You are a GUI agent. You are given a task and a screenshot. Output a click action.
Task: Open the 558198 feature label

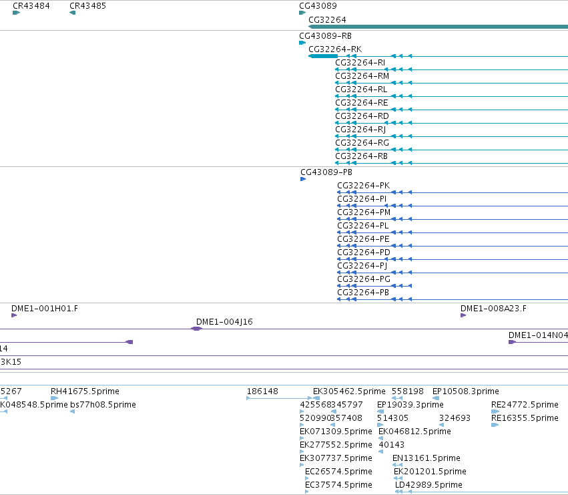pos(408,391)
